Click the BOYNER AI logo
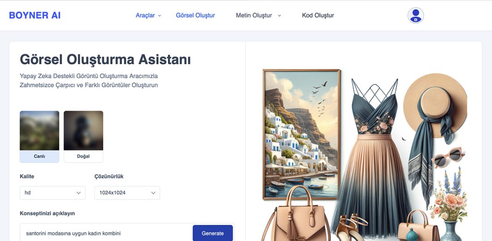The image size is (492, 241). tap(35, 15)
